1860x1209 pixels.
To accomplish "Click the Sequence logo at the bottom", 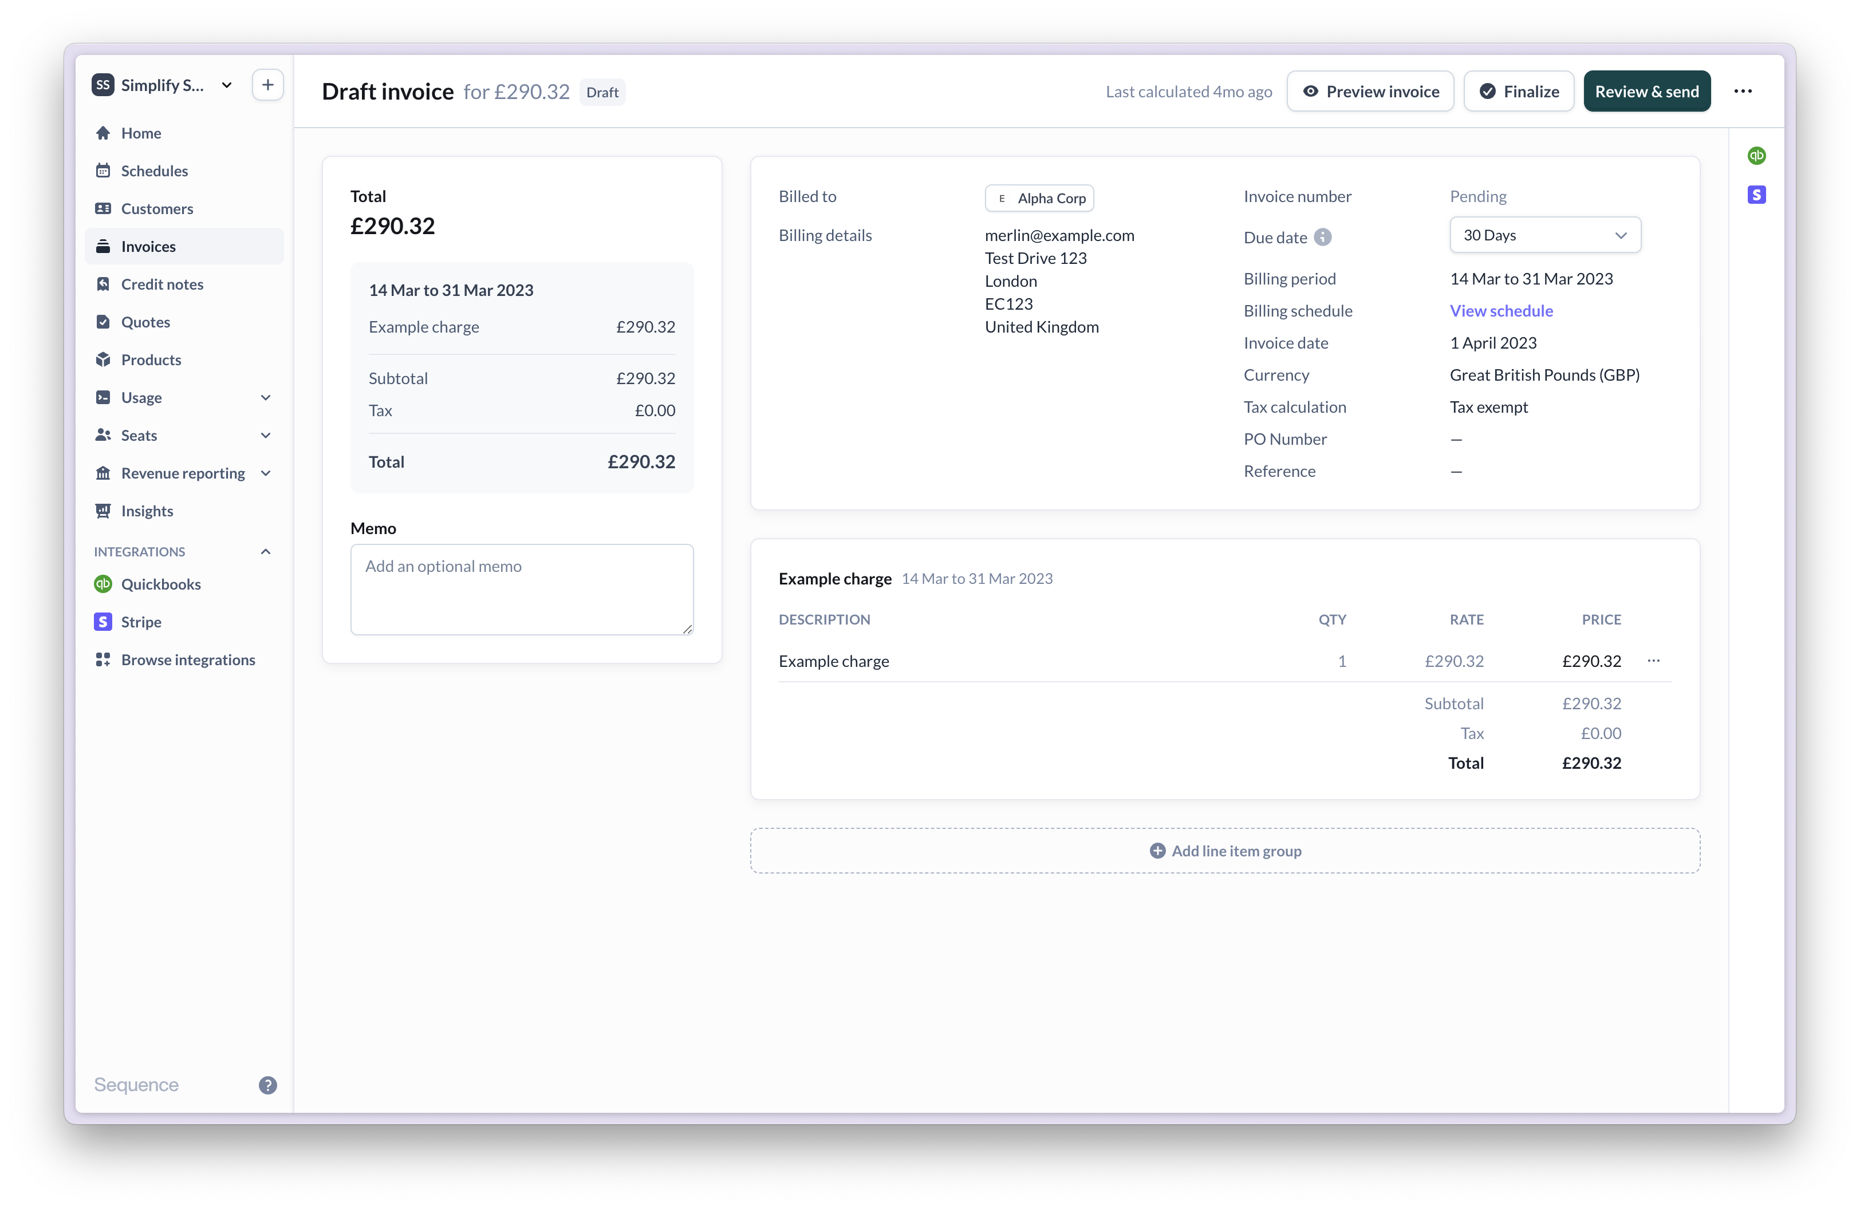I will (136, 1085).
